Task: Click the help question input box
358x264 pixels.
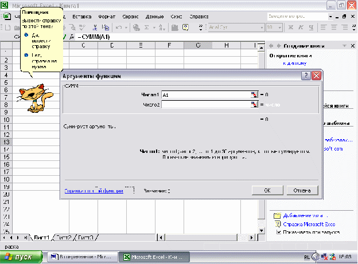Action: coord(298,17)
